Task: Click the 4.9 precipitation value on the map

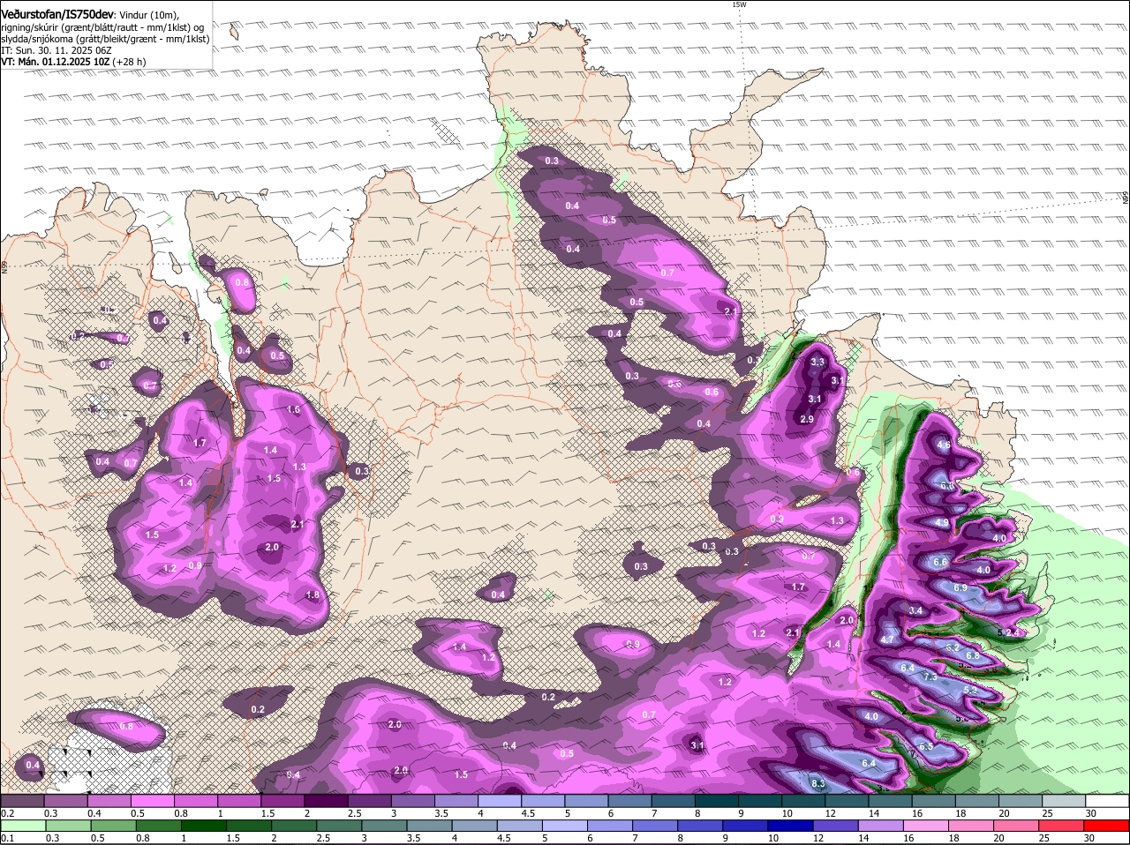Action: [941, 522]
